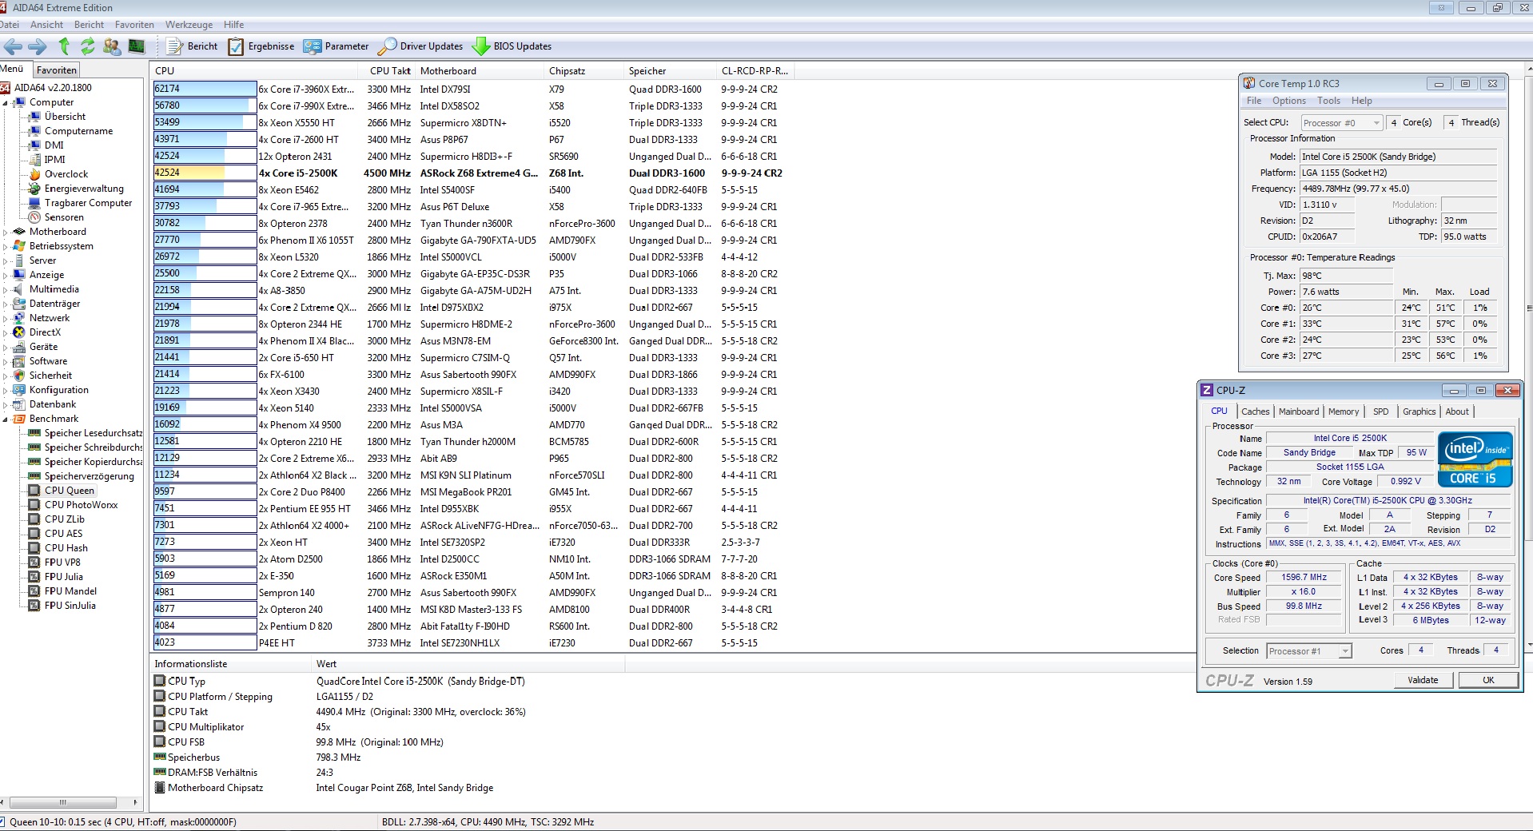Open the Favoriten menu
The height and width of the screenshot is (831, 1533).
coord(134,25)
